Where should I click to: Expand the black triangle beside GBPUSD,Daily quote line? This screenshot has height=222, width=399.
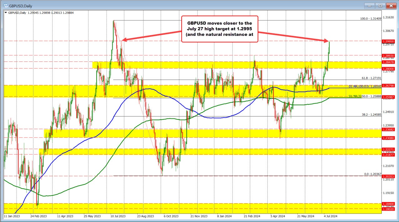pos(6,13)
